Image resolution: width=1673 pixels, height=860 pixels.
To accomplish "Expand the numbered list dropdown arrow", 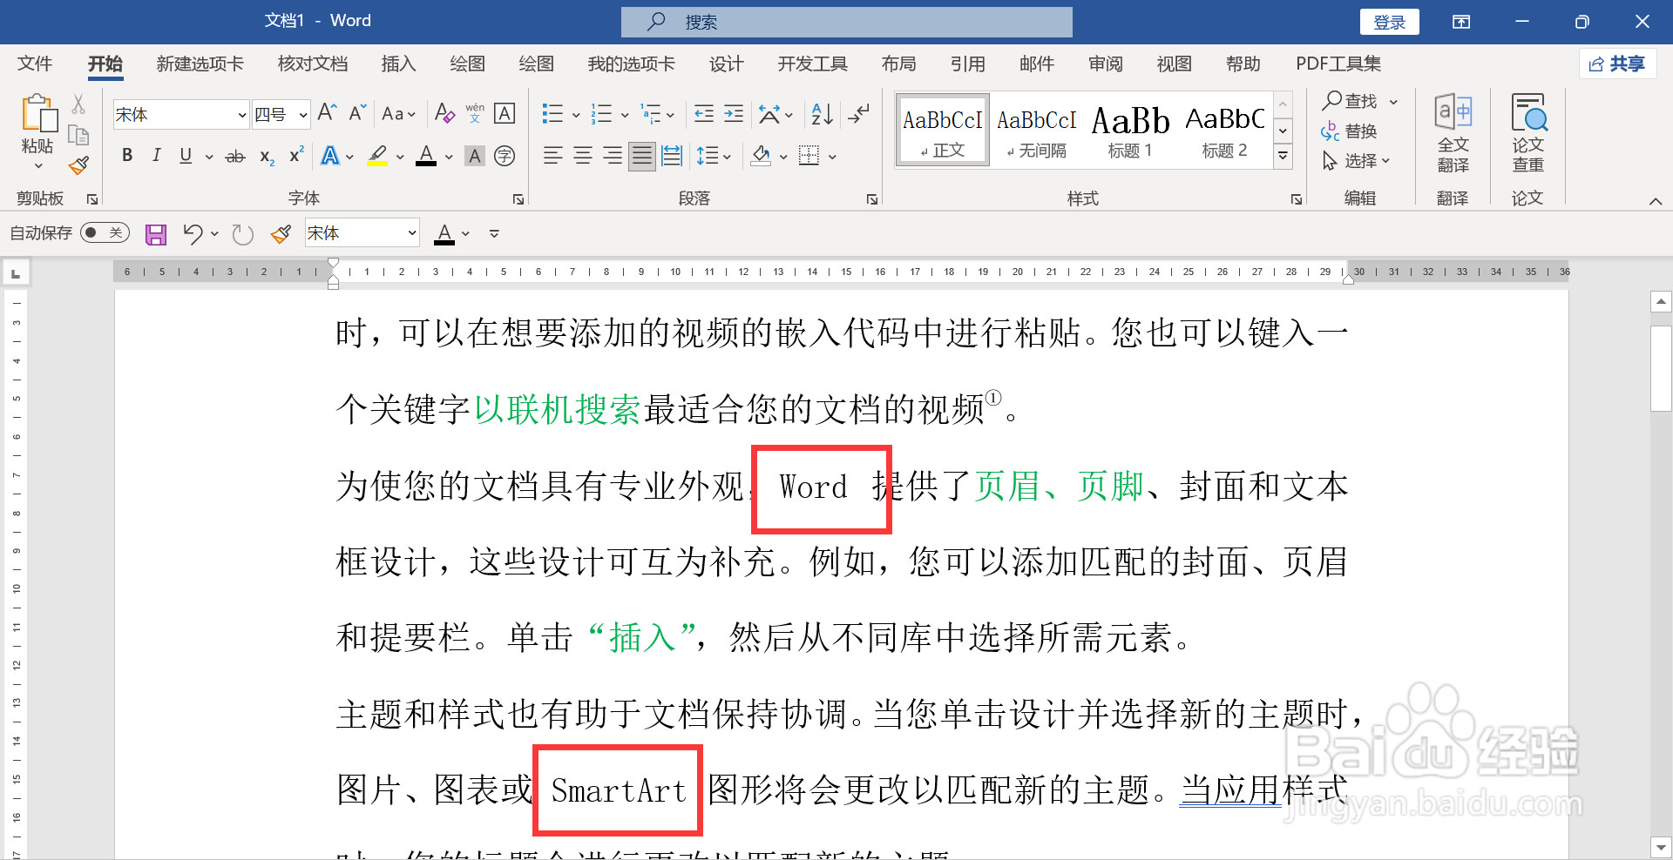I will tap(625, 115).
